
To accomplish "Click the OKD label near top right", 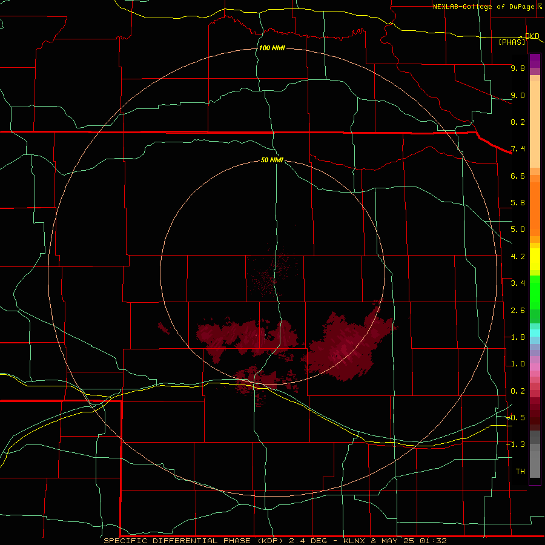I will tap(532, 36).
